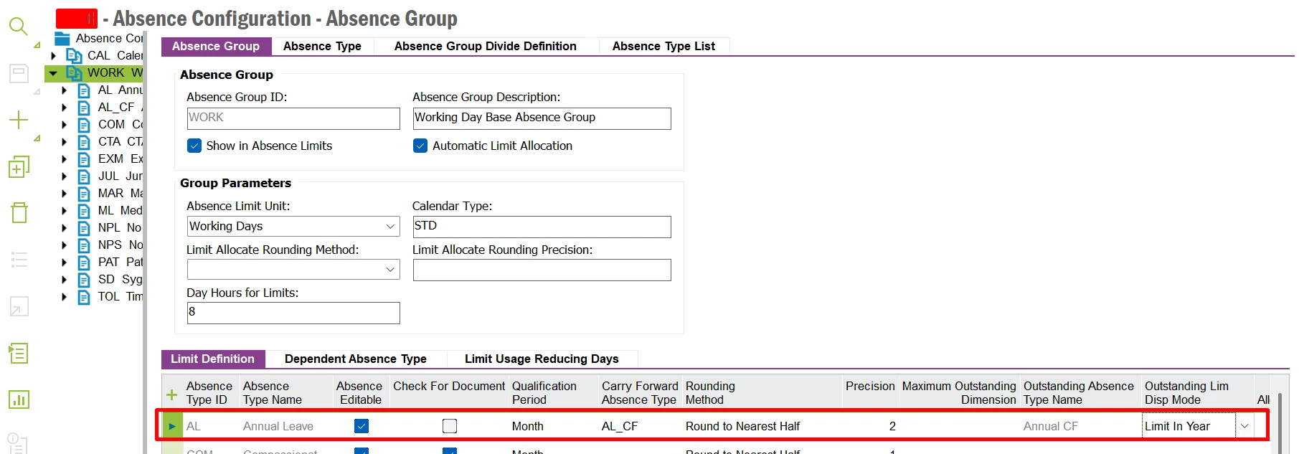Click the Day Hours for Limits field
Image resolution: width=1299 pixels, height=454 pixels.
tap(293, 313)
